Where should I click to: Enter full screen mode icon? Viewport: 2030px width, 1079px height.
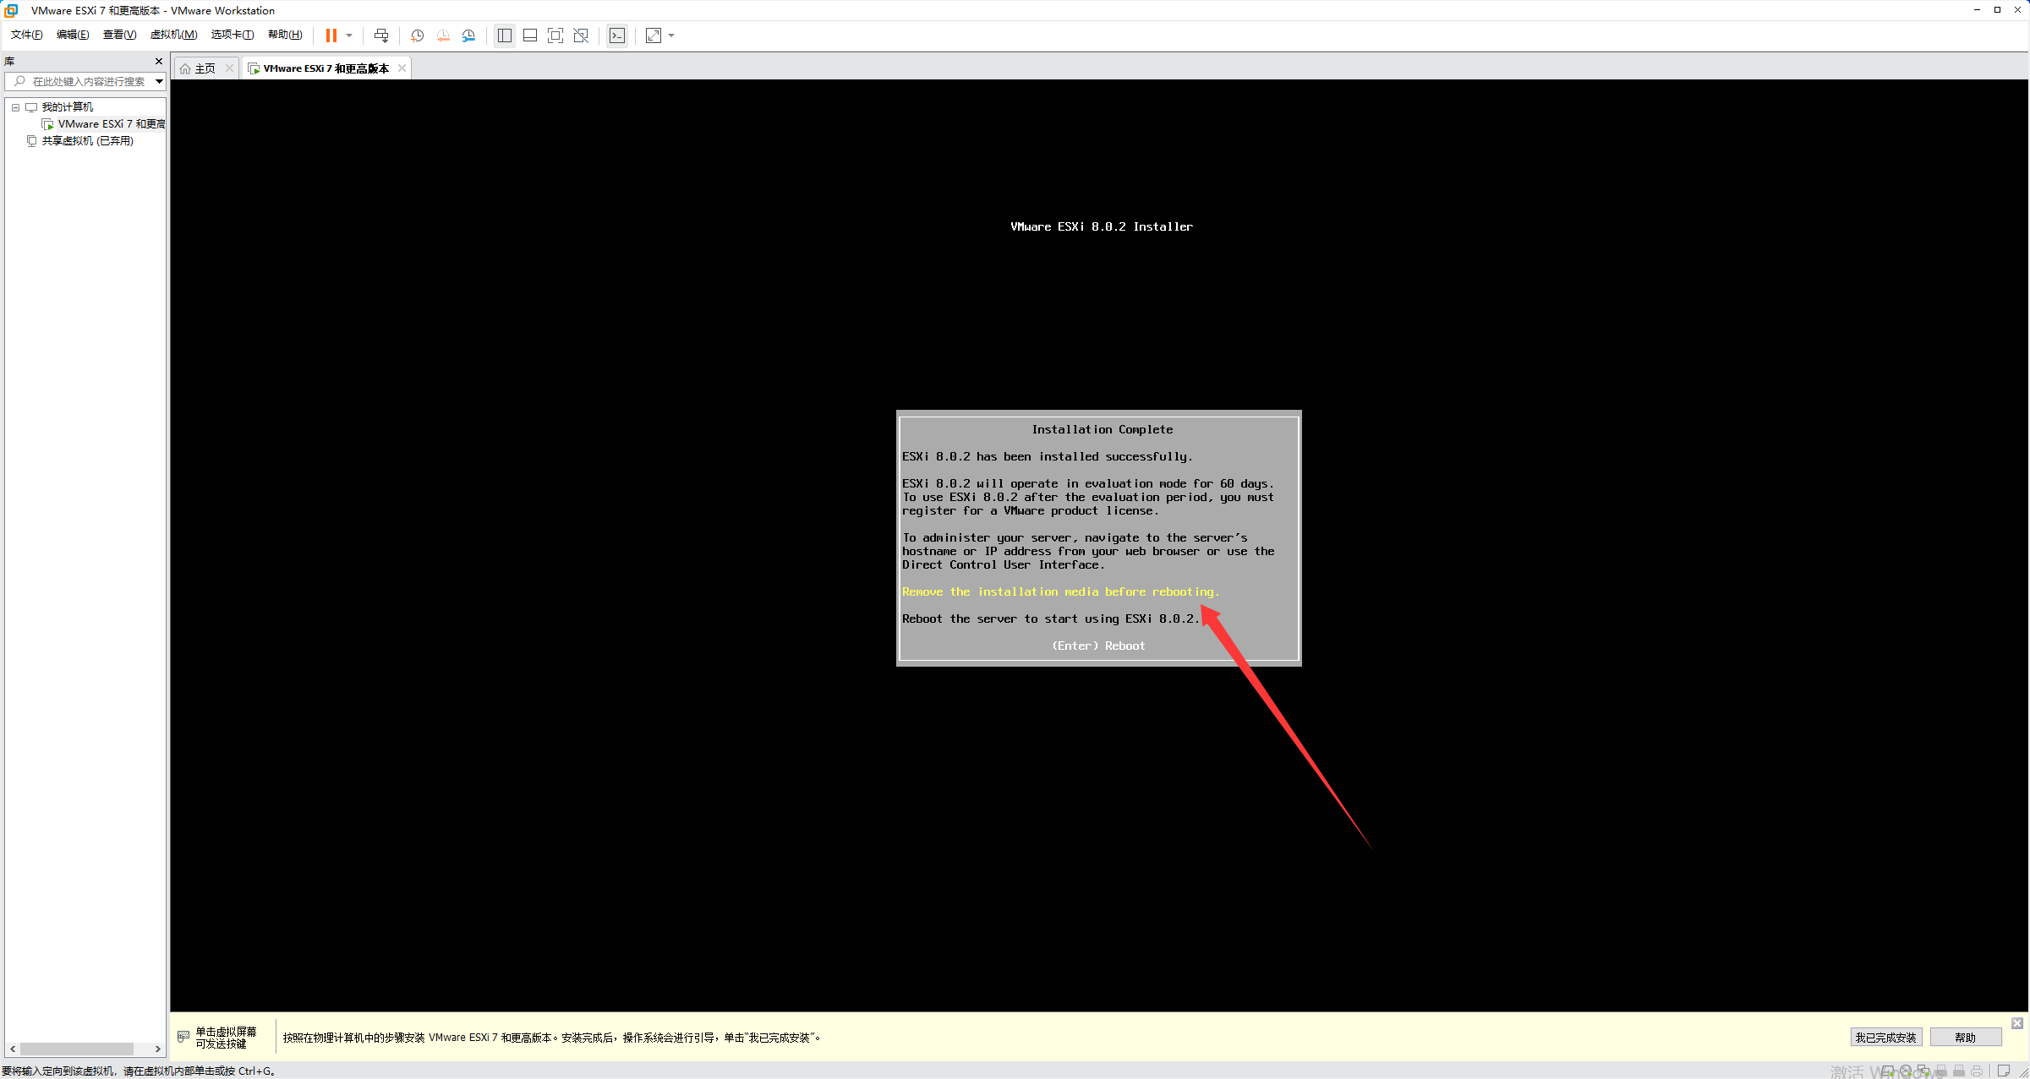[555, 35]
